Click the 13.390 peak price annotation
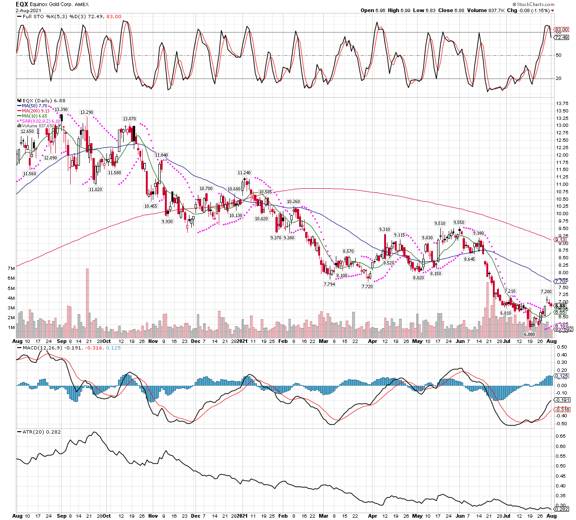Viewport: 576px width, 520px height. (61, 110)
